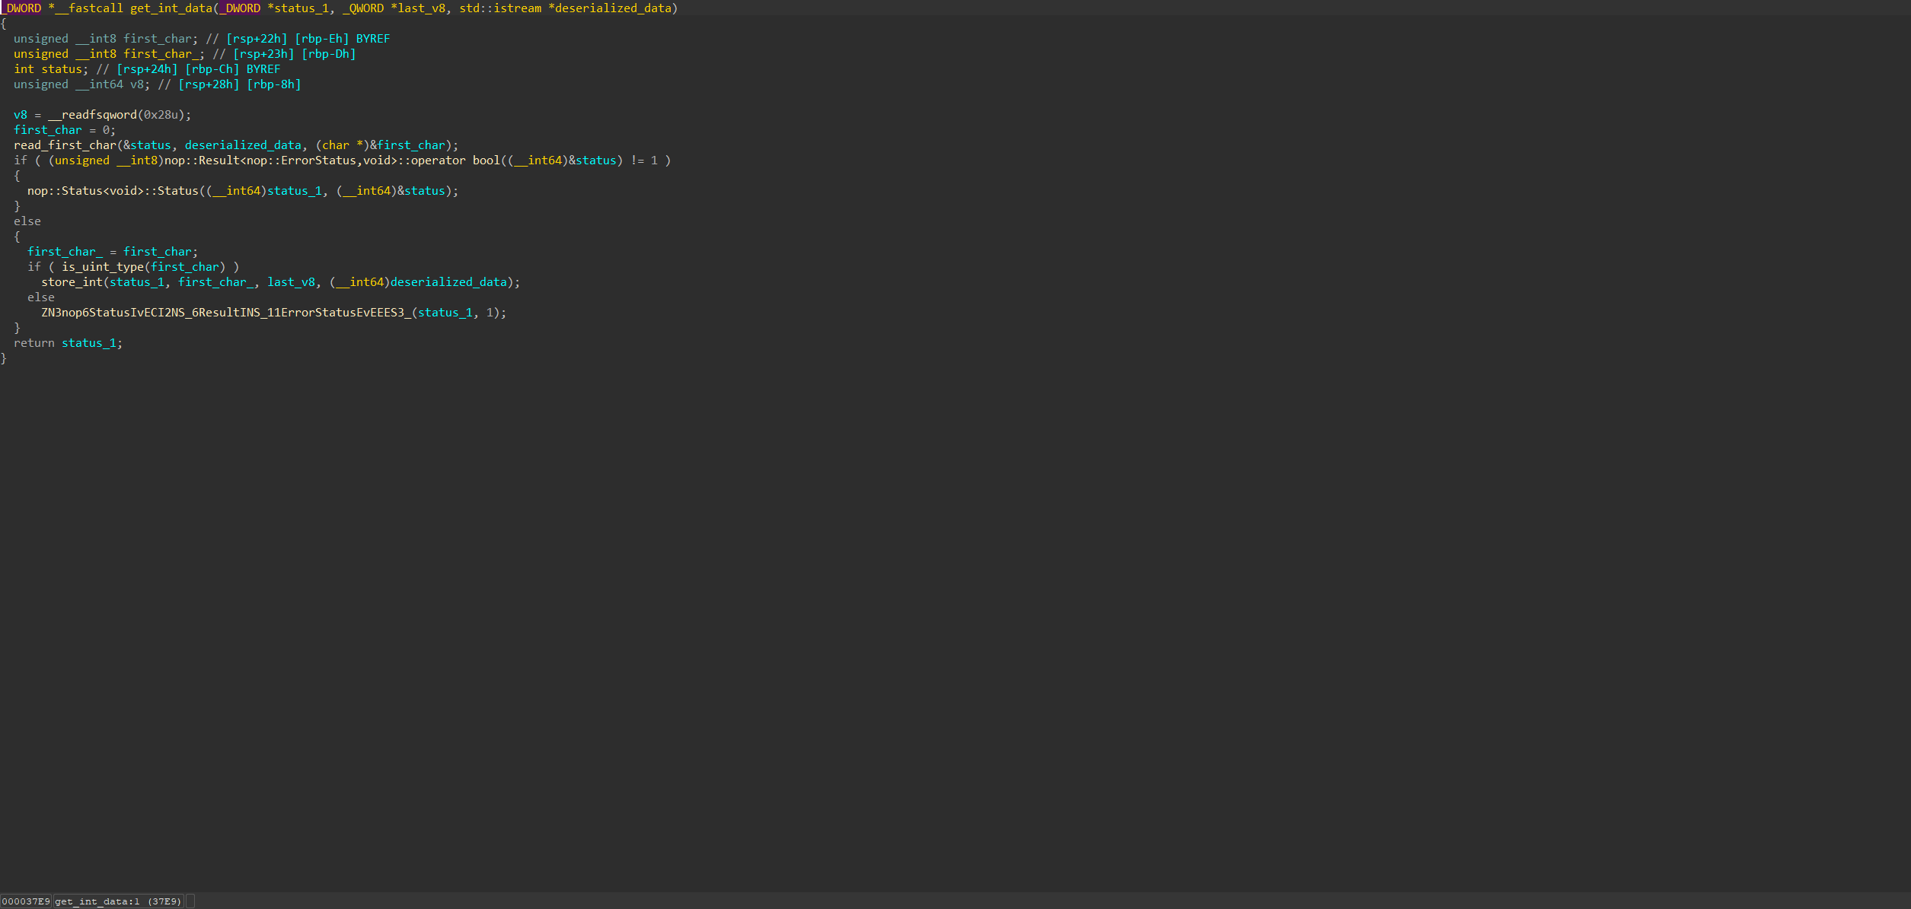Click deserialized_data argument in the read_first_char call

243,145
